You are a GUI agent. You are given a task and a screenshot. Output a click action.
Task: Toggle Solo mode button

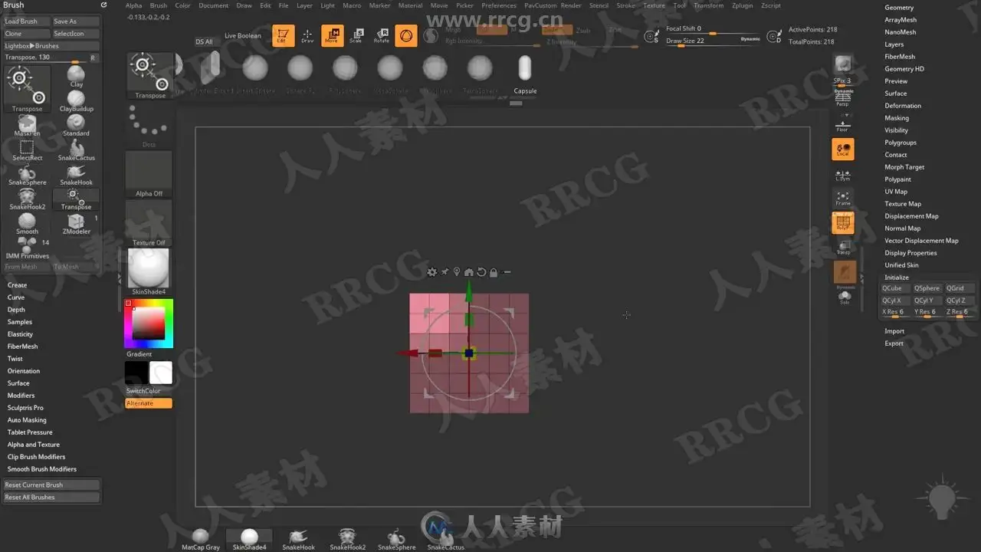click(844, 297)
